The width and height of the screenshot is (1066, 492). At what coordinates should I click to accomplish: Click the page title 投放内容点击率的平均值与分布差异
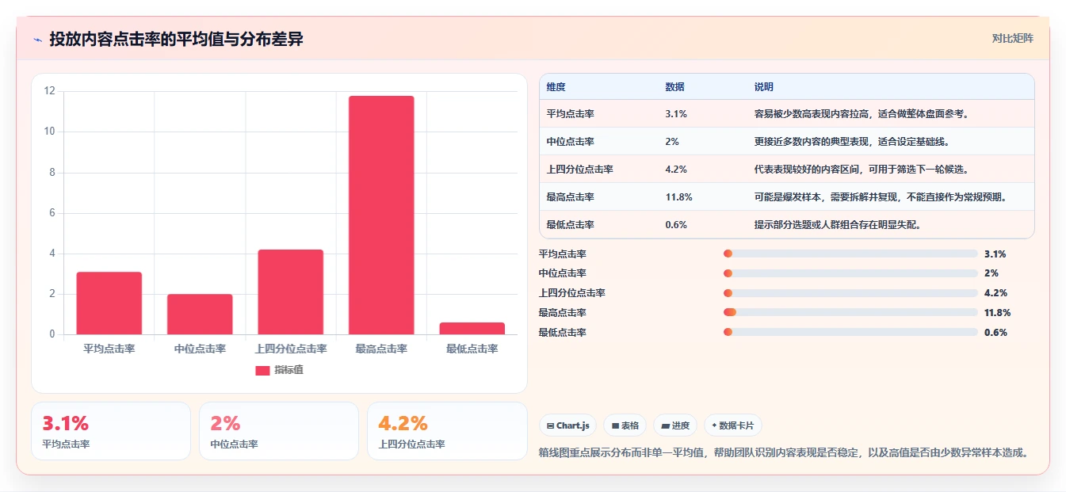176,39
